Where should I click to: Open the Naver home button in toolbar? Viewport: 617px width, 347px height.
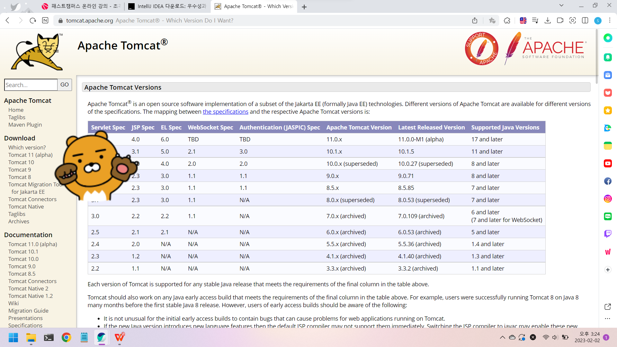(45, 21)
